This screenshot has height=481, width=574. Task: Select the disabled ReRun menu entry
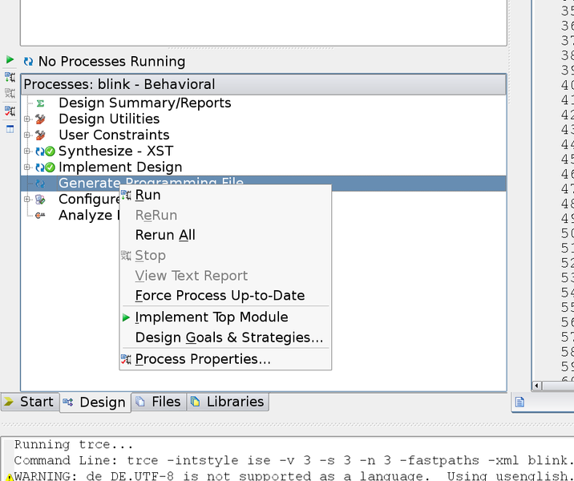(225, 215)
